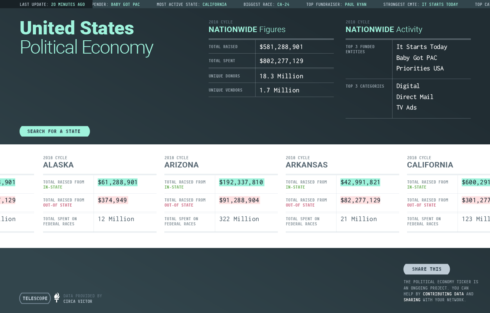
Task: Click the Top 3 Funded Entities label
Action: click(360, 49)
